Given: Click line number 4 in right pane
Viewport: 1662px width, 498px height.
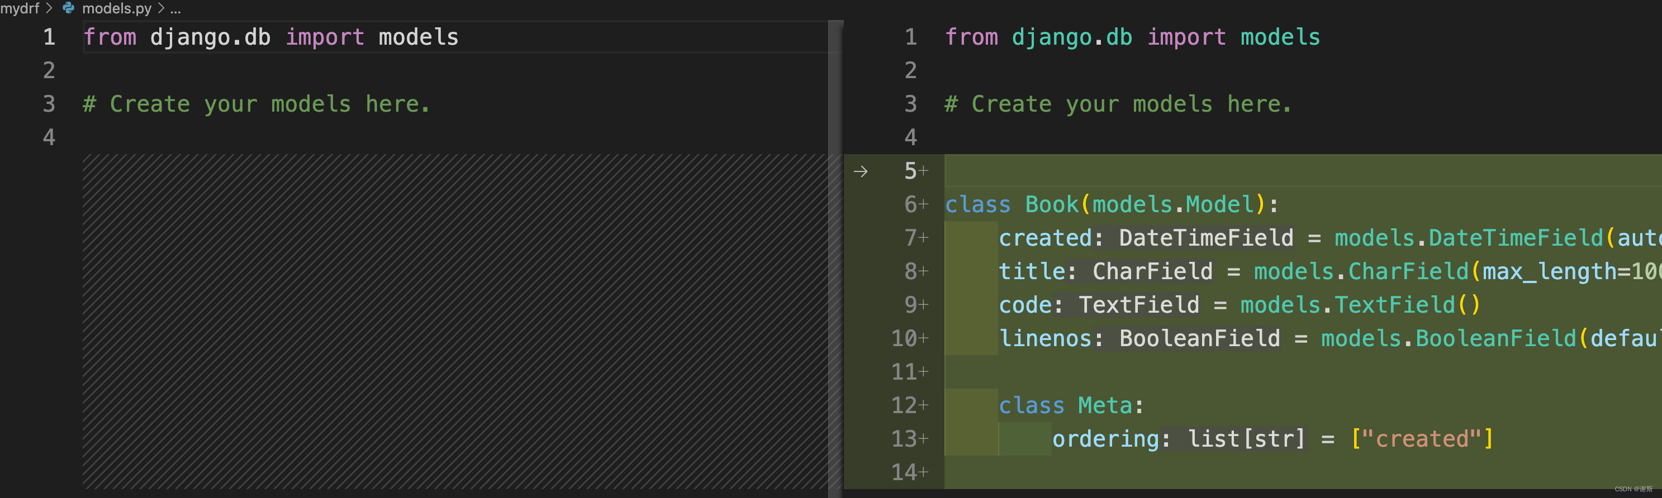Looking at the screenshot, I should click(910, 137).
